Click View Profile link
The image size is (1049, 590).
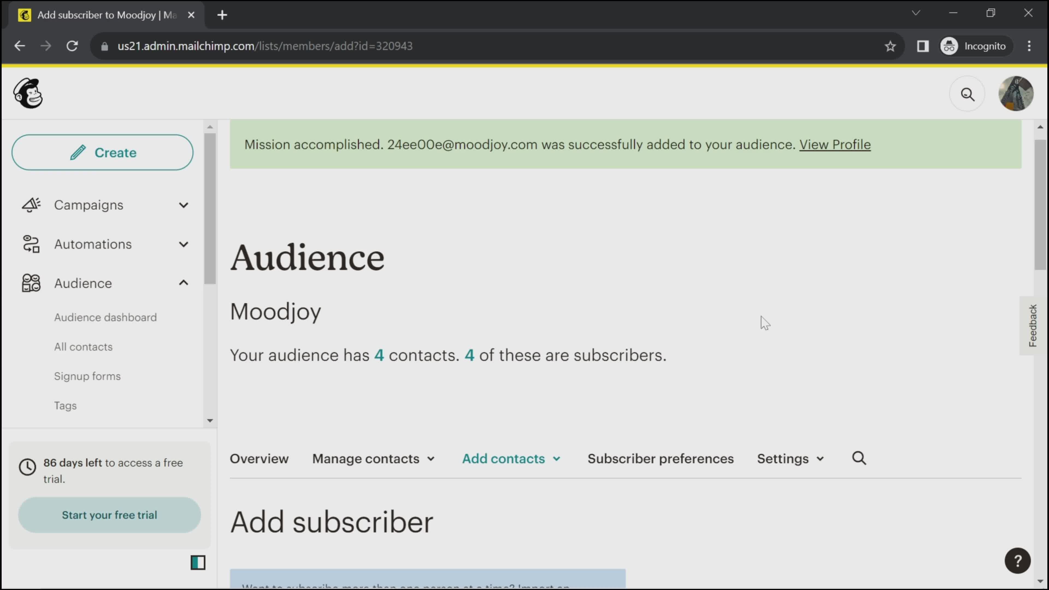[835, 144]
